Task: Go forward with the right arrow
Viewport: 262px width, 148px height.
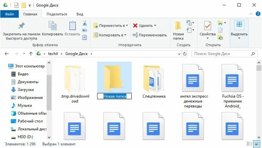Action: click(16, 54)
